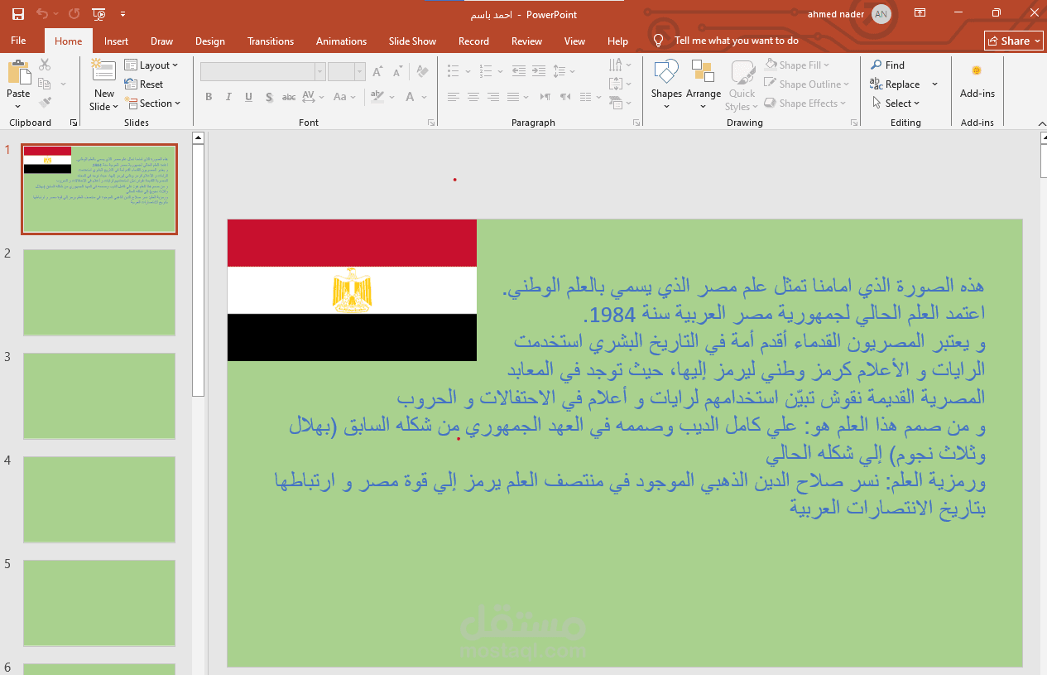The height and width of the screenshot is (675, 1047).
Task: Open the Layout dropdown
Action: [x=152, y=65]
